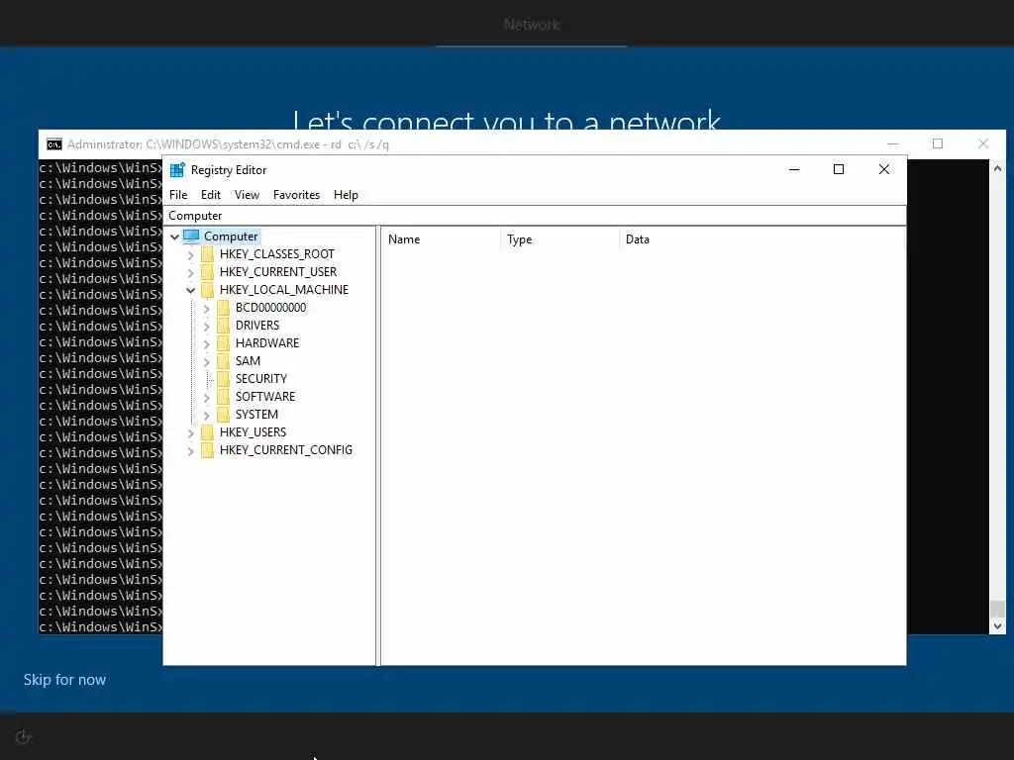
Task: Expand HKEY_USERS chevron
Action: click(x=191, y=432)
